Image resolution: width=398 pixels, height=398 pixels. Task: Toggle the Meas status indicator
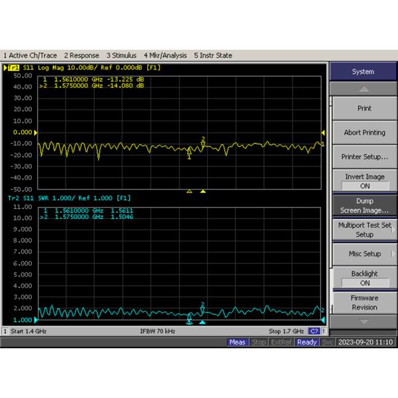(237, 342)
